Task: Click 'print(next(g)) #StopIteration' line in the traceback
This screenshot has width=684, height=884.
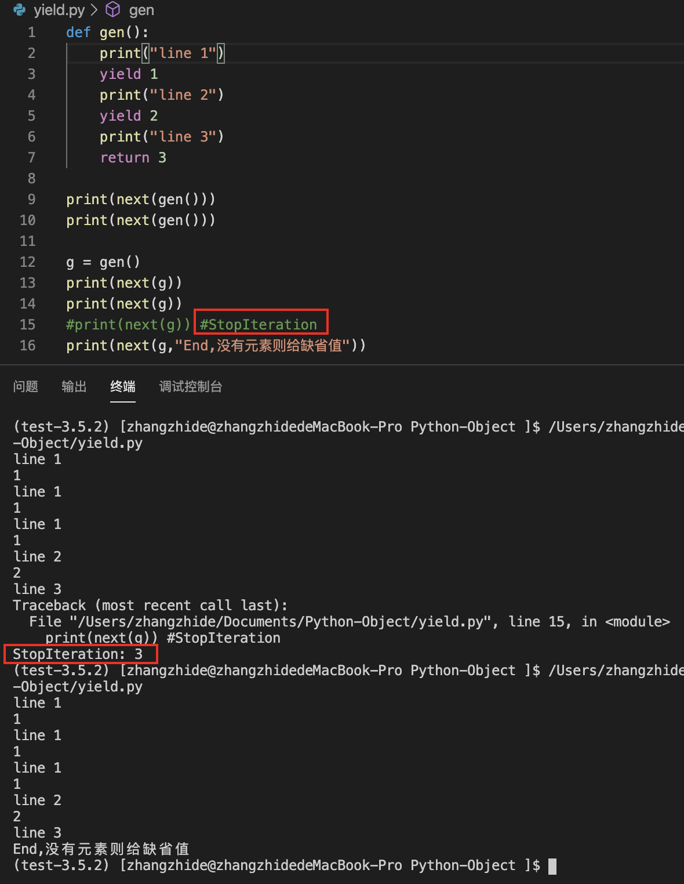Action: [x=163, y=638]
